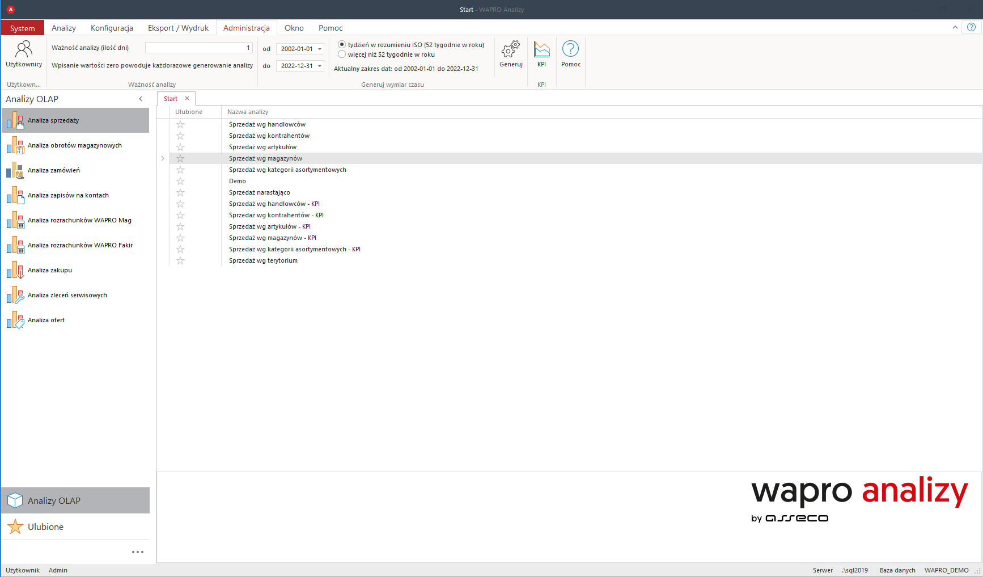Open Analiza zleceń serwisowych
This screenshot has width=983, height=577.
click(x=75, y=295)
